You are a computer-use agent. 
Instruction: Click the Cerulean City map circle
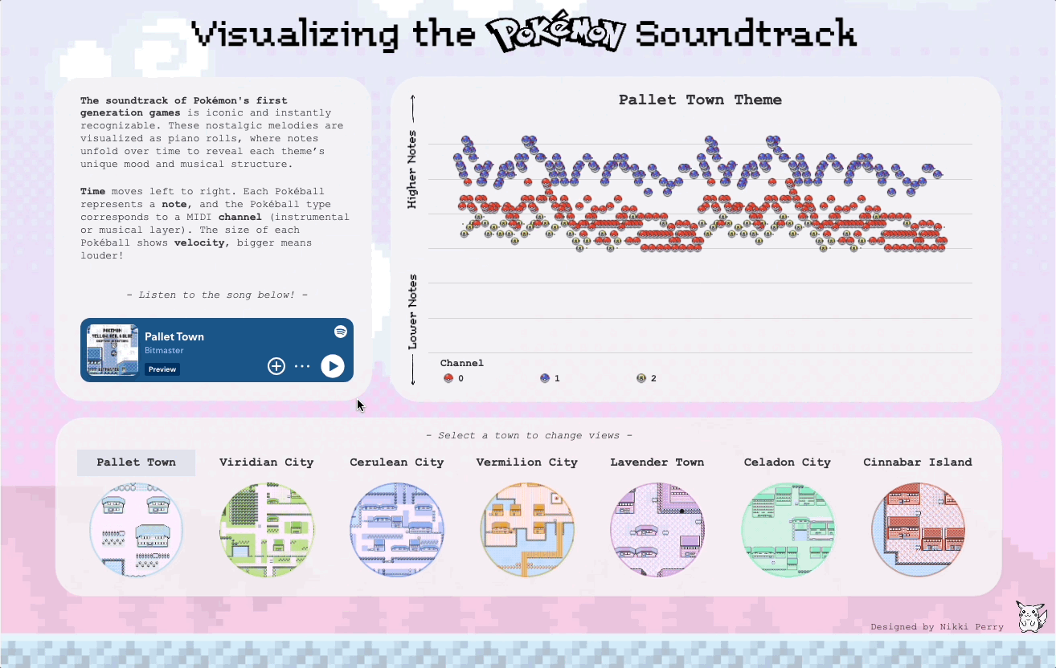click(x=397, y=529)
